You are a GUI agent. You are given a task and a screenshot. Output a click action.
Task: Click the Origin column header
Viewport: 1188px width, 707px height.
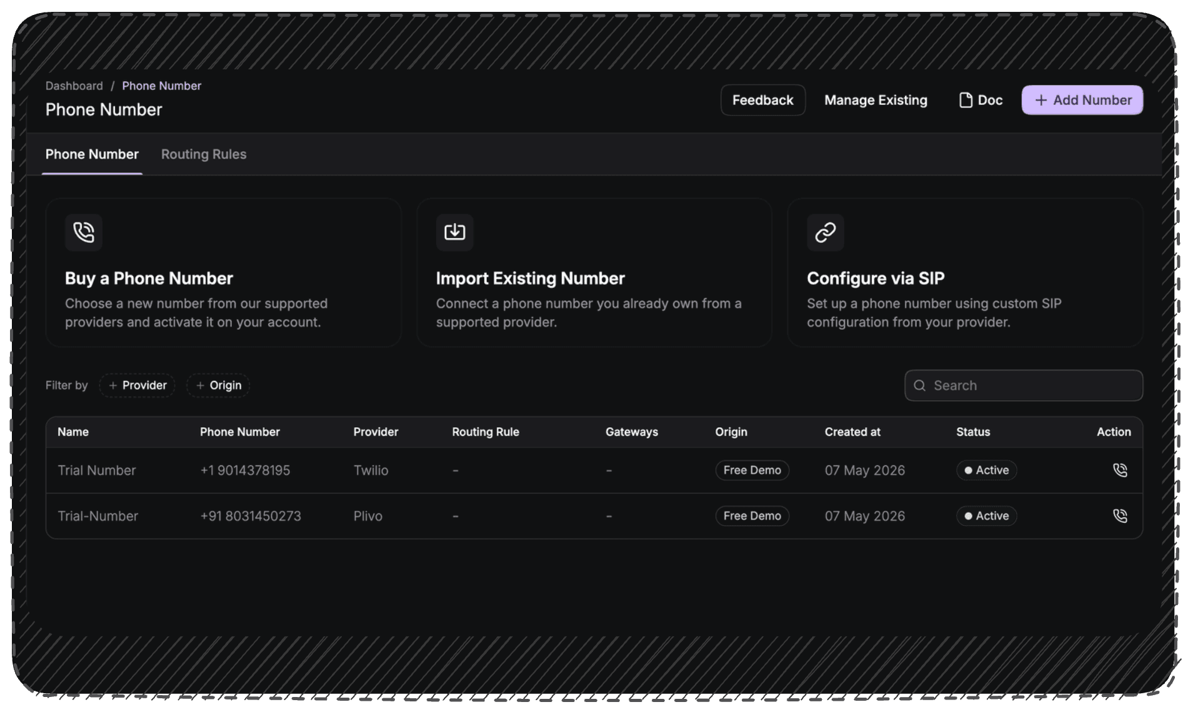point(731,432)
